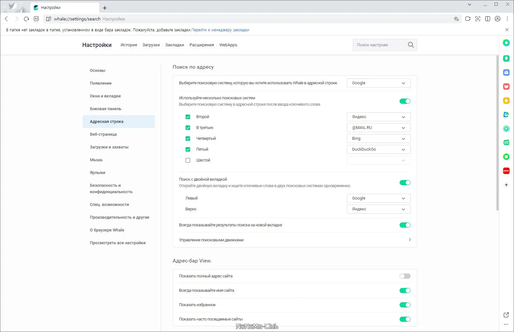The width and height of the screenshot is (514, 332).
Task: Click the magnifier icon in settings search
Action: point(411,45)
